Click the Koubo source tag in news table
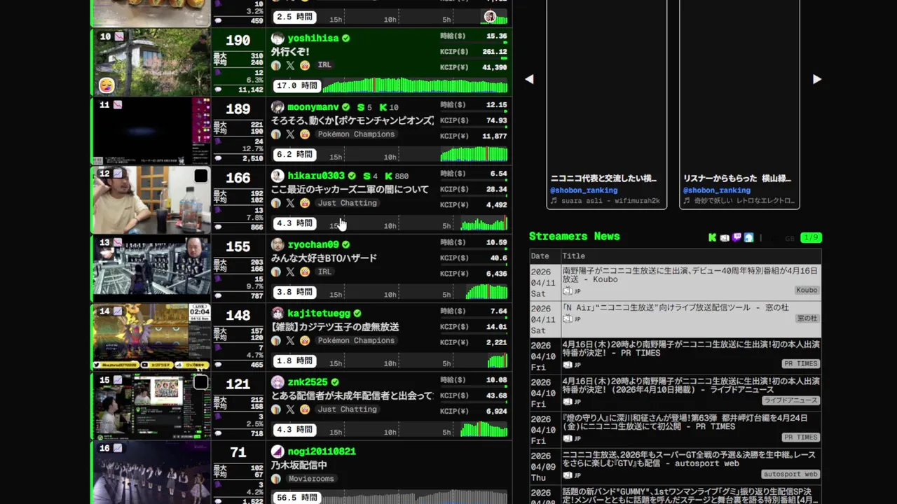This screenshot has width=897, height=504. tap(807, 290)
